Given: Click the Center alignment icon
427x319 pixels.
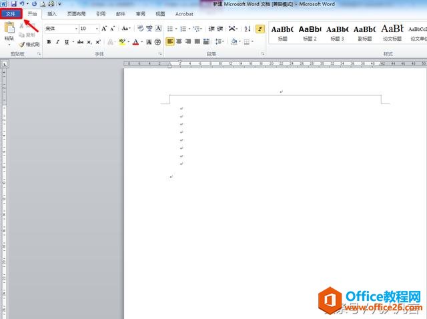Looking at the screenshot, I should click(179, 41).
